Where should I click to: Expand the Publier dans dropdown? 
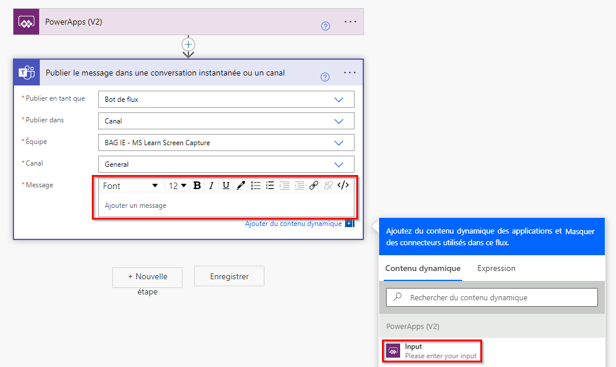pos(339,121)
